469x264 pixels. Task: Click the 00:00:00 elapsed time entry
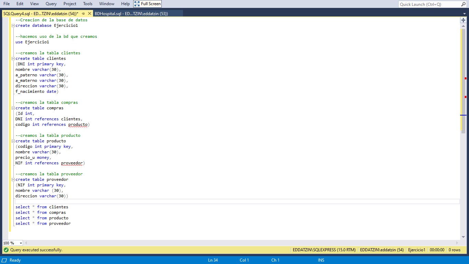437,250
